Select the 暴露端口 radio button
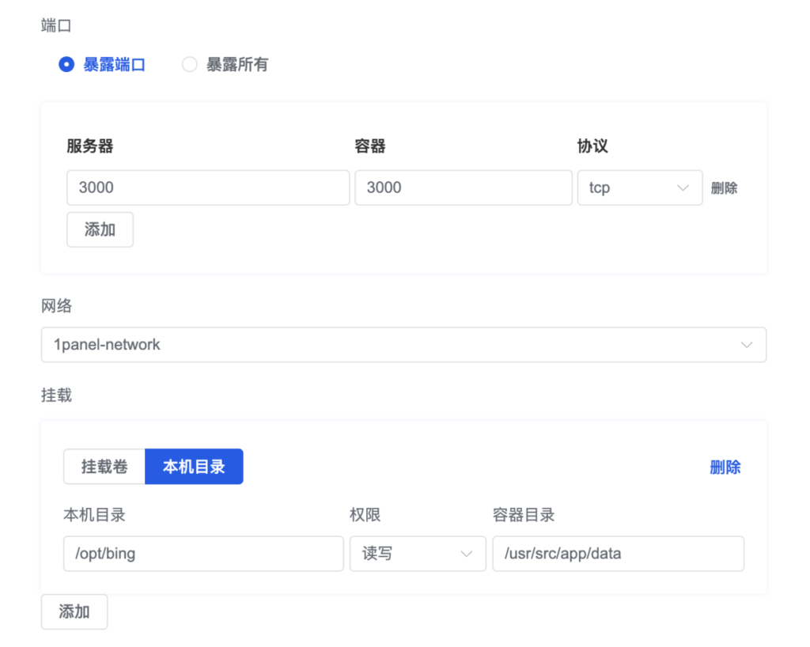This screenshot has height=647, width=810. 66,65
